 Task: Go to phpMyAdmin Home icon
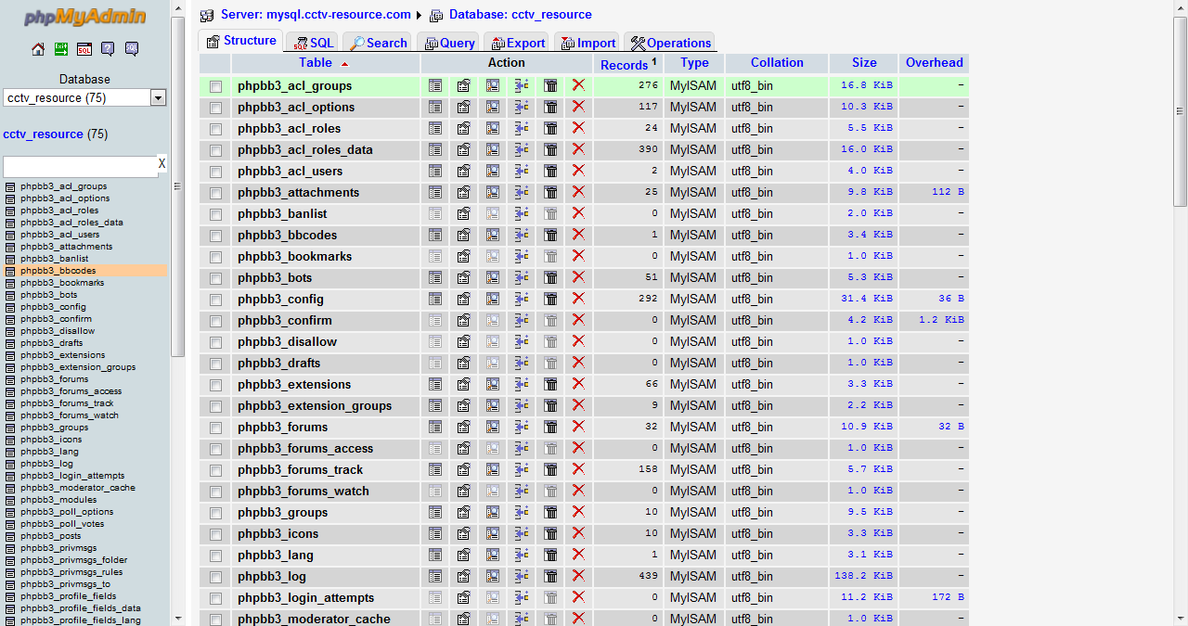pos(38,49)
